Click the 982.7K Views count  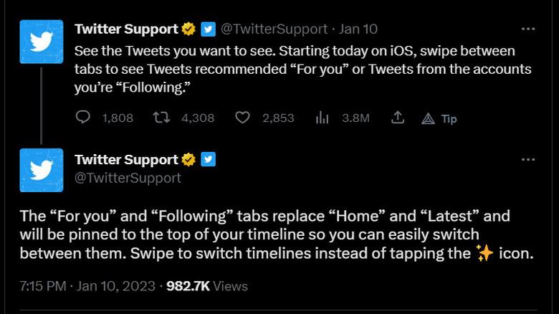point(207,286)
